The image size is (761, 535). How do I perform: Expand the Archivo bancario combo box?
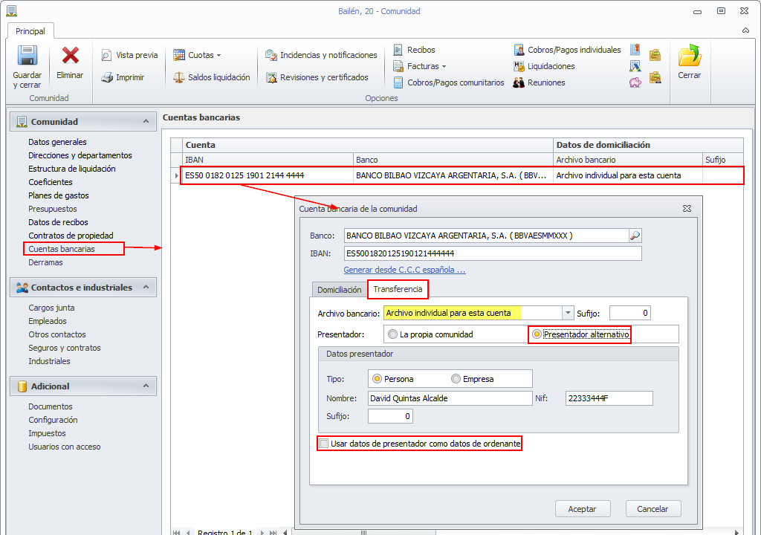click(x=568, y=313)
